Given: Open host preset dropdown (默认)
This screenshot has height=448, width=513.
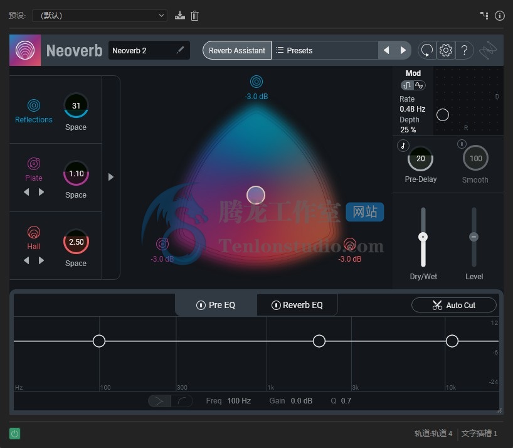Looking at the screenshot, I should click(x=100, y=16).
